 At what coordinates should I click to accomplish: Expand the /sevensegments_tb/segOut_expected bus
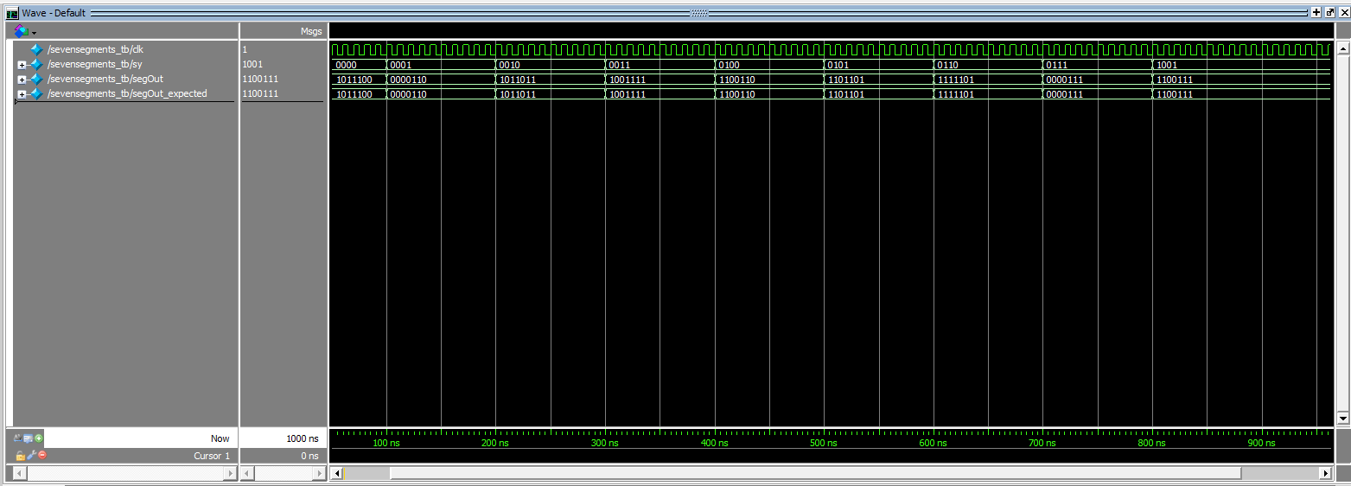click(x=22, y=94)
